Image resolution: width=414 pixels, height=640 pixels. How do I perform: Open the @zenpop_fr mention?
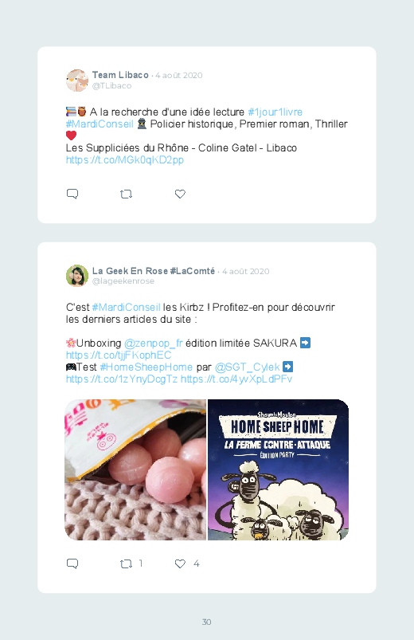tap(153, 344)
